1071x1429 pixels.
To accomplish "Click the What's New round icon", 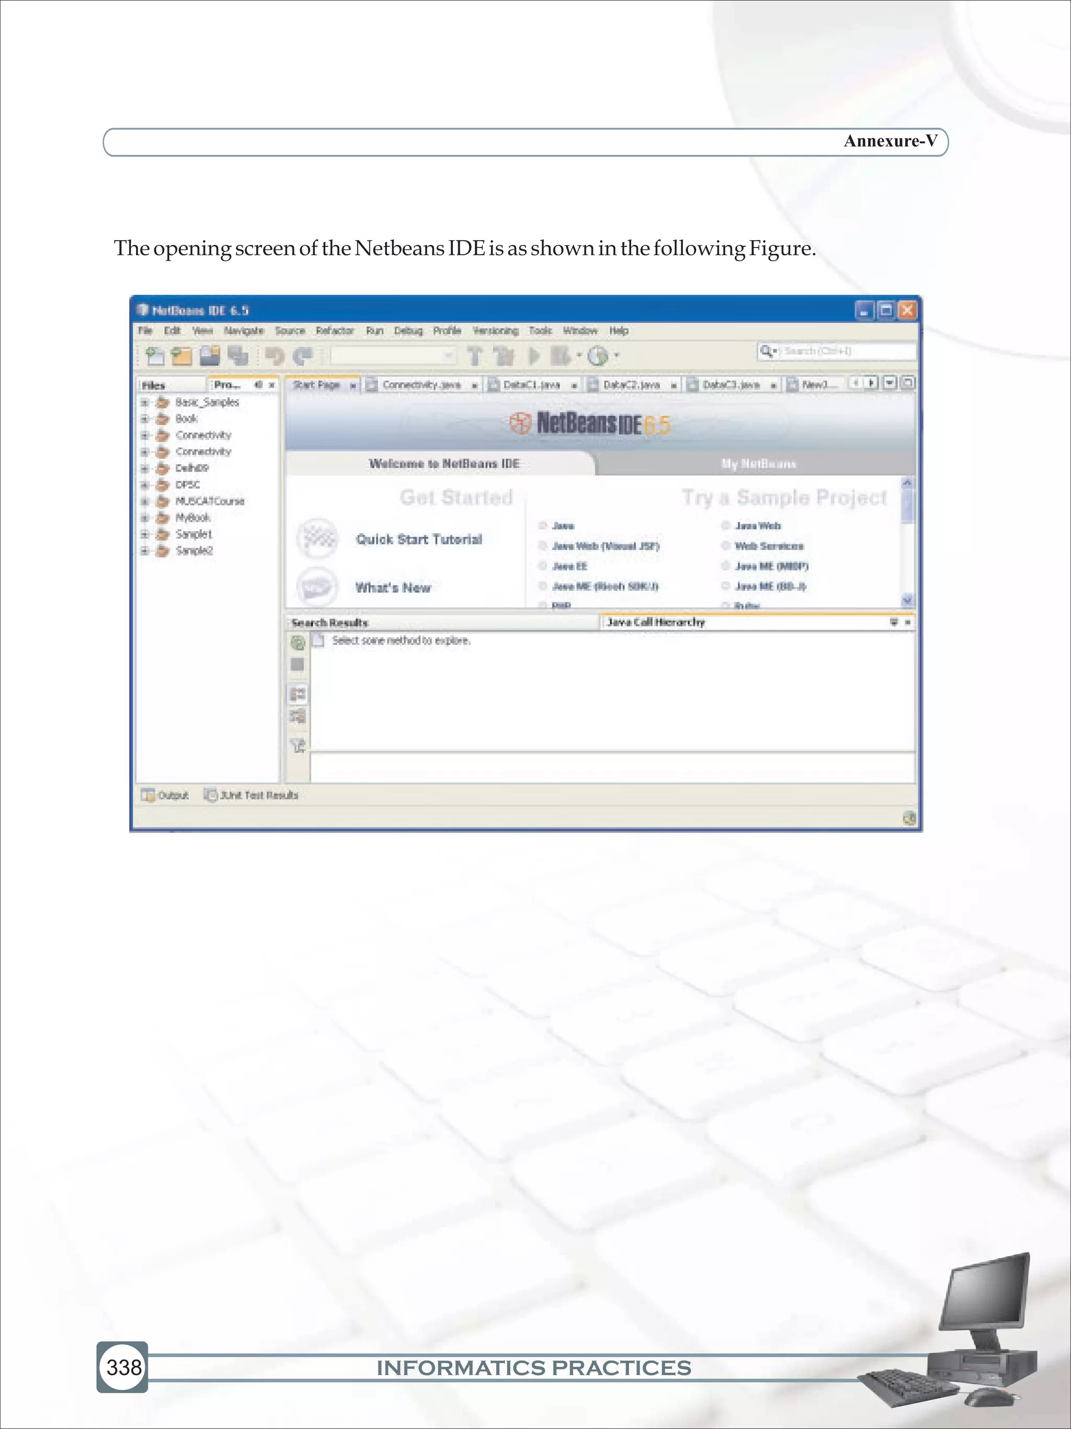I will (317, 587).
